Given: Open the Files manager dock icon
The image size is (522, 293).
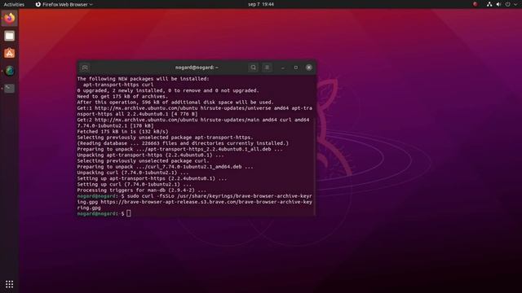Looking at the screenshot, I should (x=9, y=36).
